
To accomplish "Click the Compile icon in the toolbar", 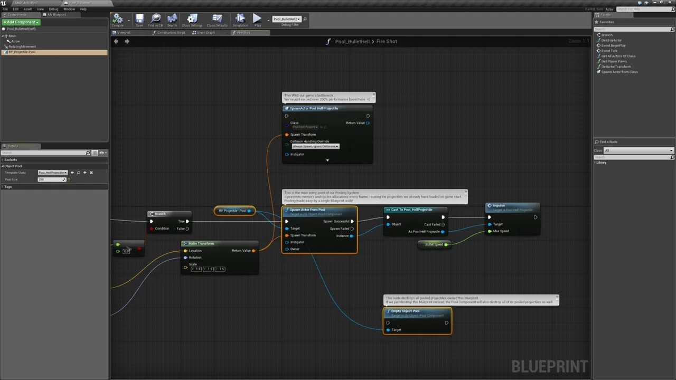I will pyautogui.click(x=118, y=20).
